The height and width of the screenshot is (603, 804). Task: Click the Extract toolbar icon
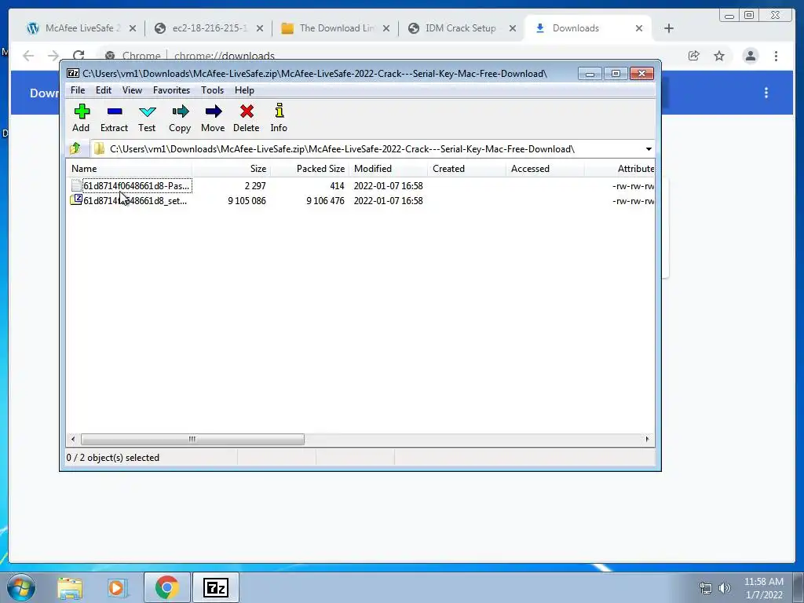coord(114,118)
